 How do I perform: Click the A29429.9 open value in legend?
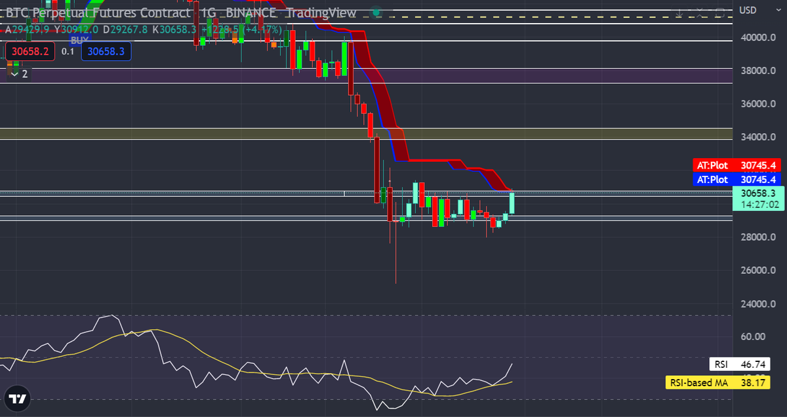pos(28,30)
